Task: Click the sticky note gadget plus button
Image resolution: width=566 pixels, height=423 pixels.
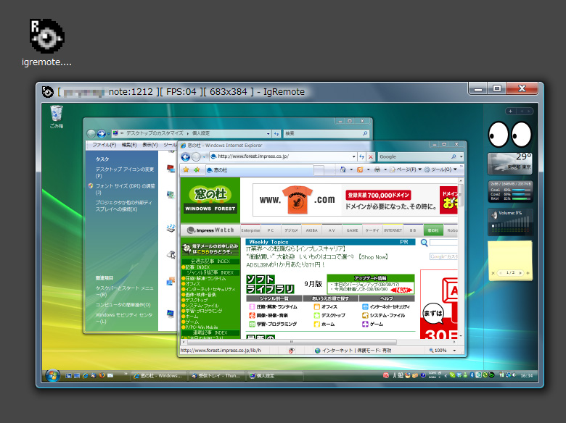Action: 528,273
